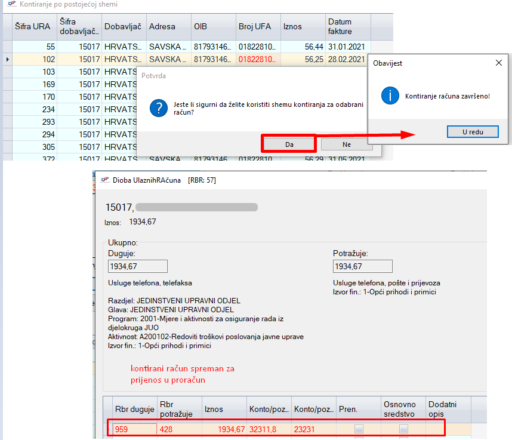Enable Osnovno sredstvo checkbox in row 959
Viewport: 512px width, 440px height.
403,429
